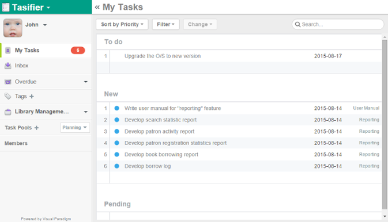This screenshot has width=388, height=222.
Task: Click the Tags label icon
Action: coord(8,96)
